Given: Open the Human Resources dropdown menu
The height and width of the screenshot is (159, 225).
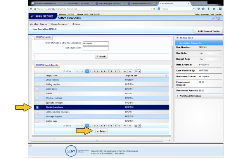Looking at the screenshot, I should click(60, 24).
